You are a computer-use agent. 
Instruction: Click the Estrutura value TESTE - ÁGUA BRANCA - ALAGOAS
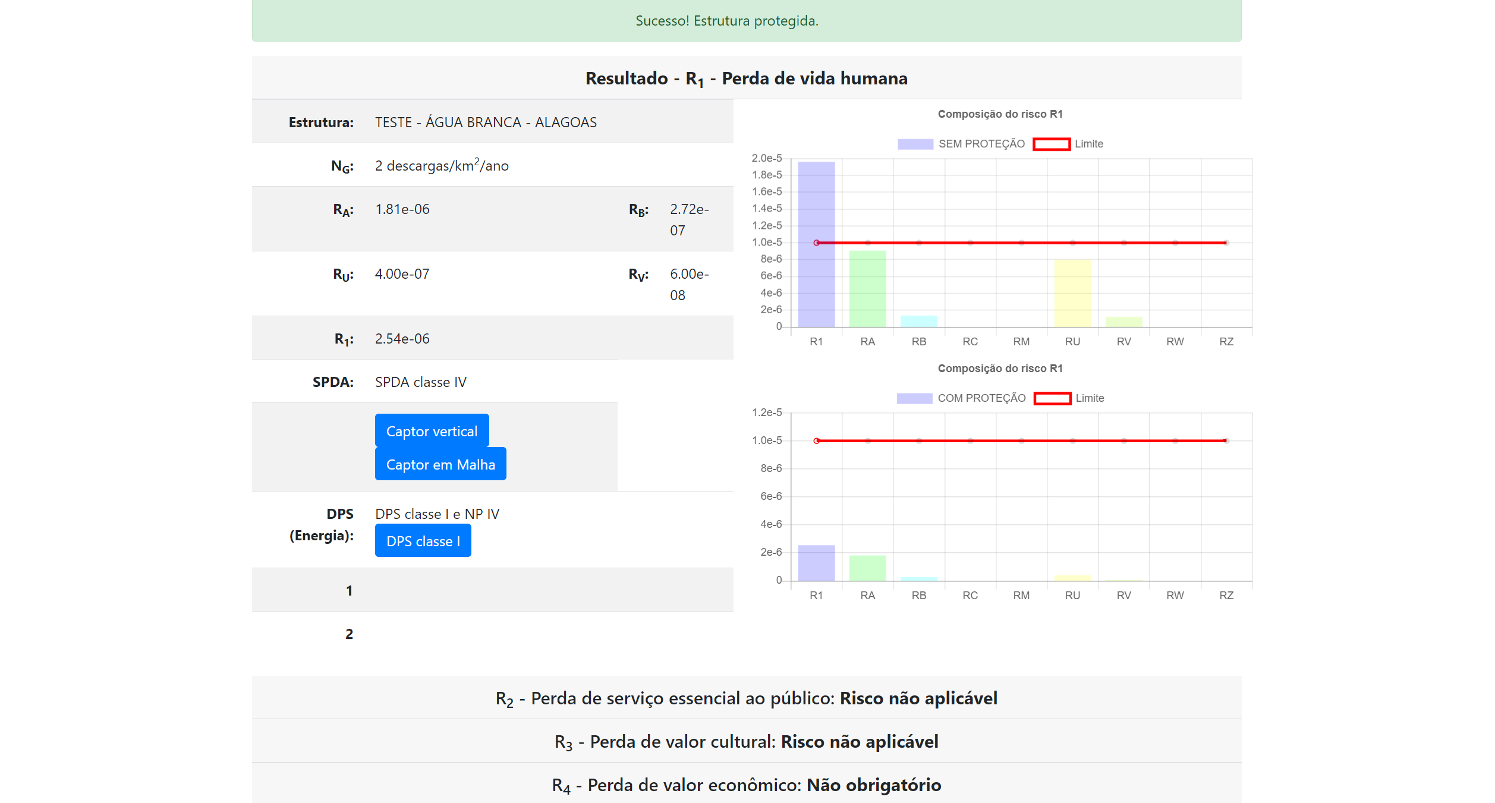[485, 123]
